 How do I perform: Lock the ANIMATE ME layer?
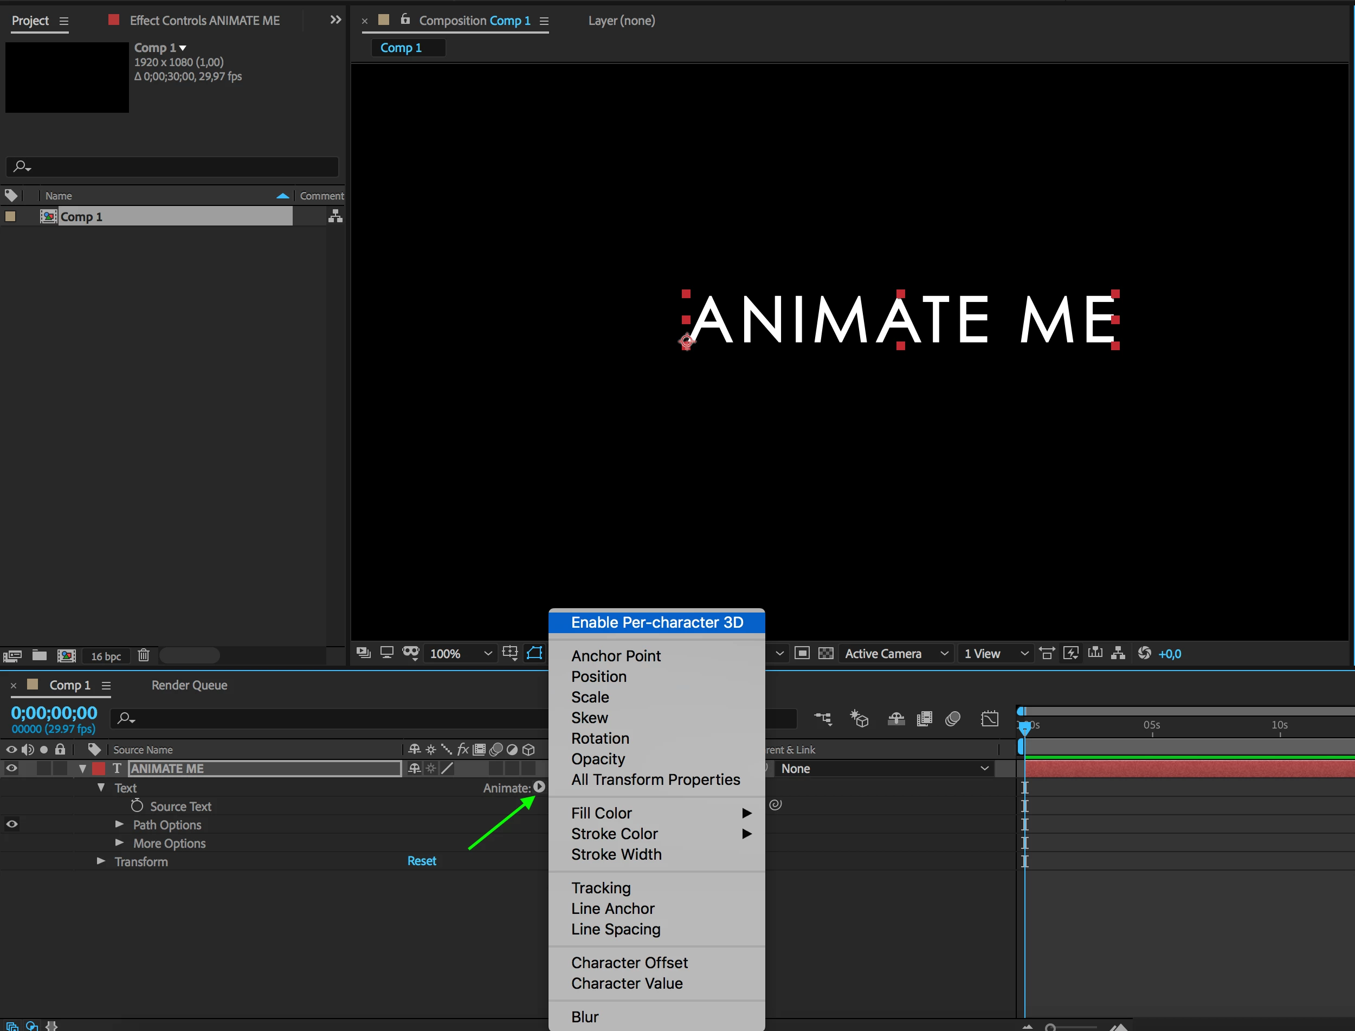pyautogui.click(x=60, y=768)
